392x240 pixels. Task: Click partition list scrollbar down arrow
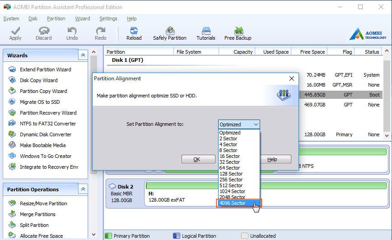(387, 136)
